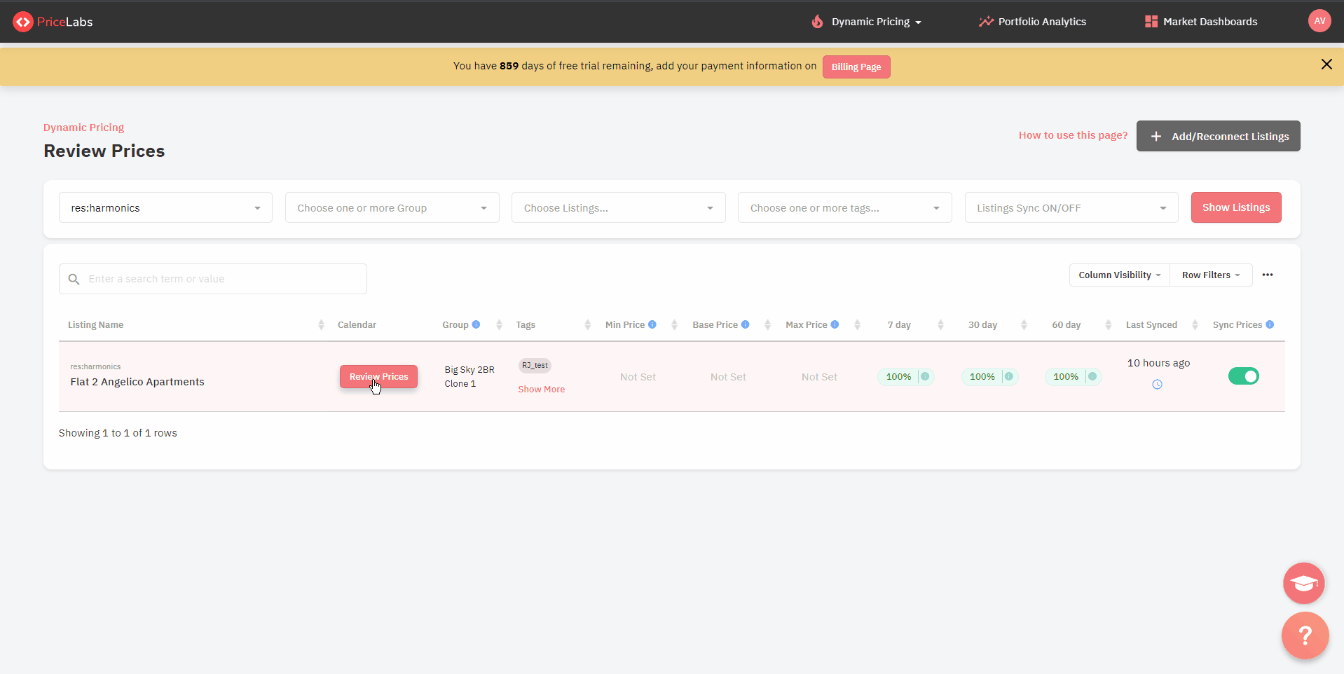The height and width of the screenshot is (674, 1344).
Task: Click the last synced clock icon
Action: [1157, 384]
